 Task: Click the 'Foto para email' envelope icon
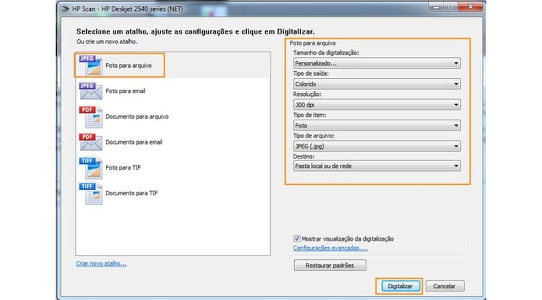tap(90, 91)
